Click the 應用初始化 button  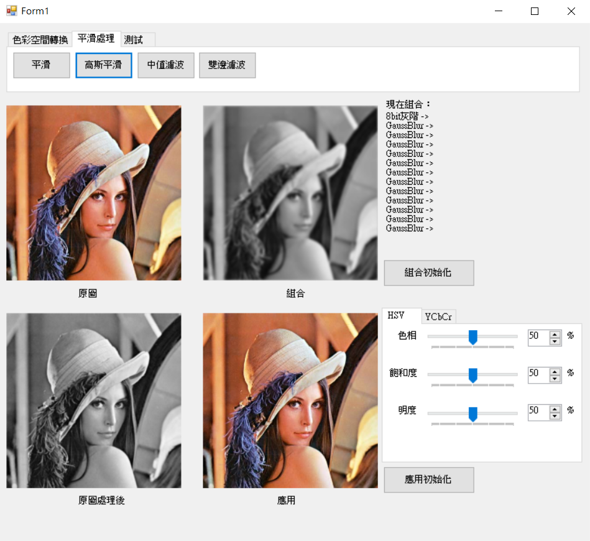click(428, 479)
